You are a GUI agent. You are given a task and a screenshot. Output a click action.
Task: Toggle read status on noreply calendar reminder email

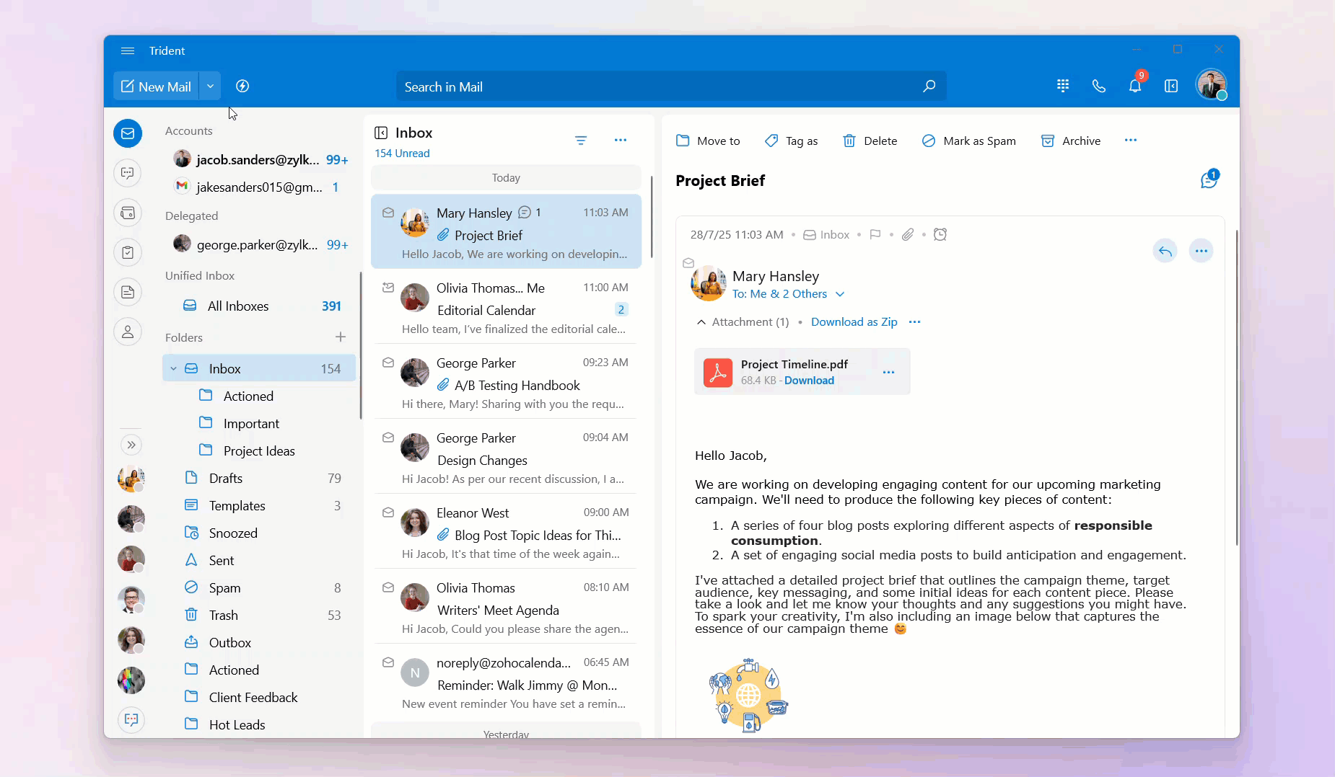[x=388, y=662]
